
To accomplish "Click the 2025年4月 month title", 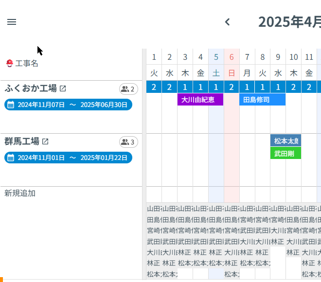I will point(289,22).
